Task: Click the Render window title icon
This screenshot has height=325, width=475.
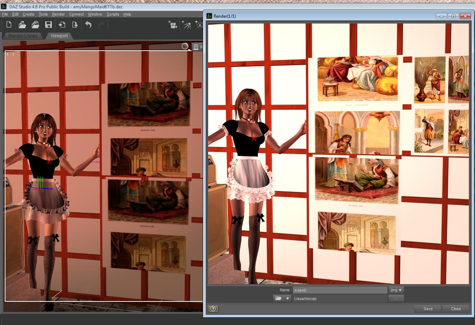Action: 209,16
